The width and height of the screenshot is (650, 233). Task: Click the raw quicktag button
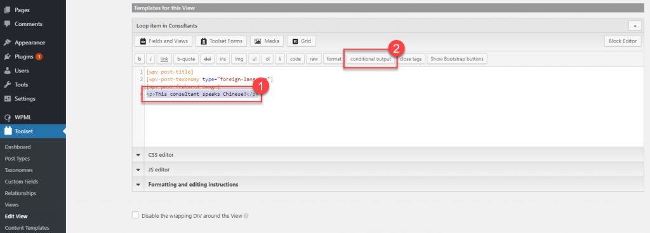tap(314, 59)
